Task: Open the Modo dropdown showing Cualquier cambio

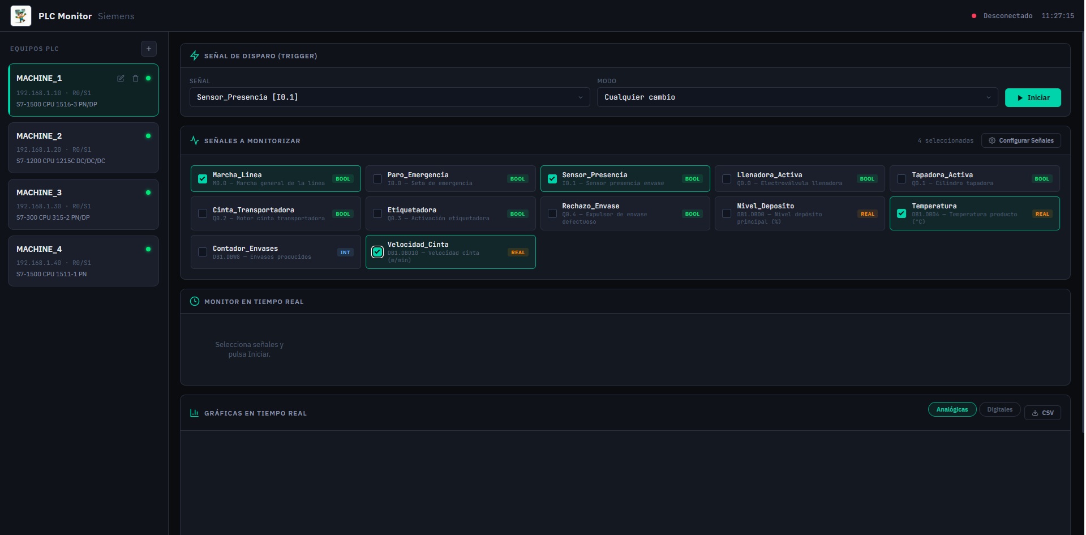Action: [x=796, y=97]
